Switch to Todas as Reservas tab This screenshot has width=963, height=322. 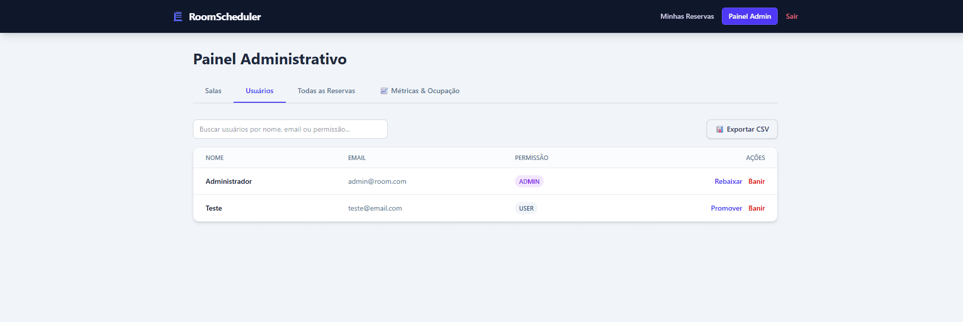326,91
